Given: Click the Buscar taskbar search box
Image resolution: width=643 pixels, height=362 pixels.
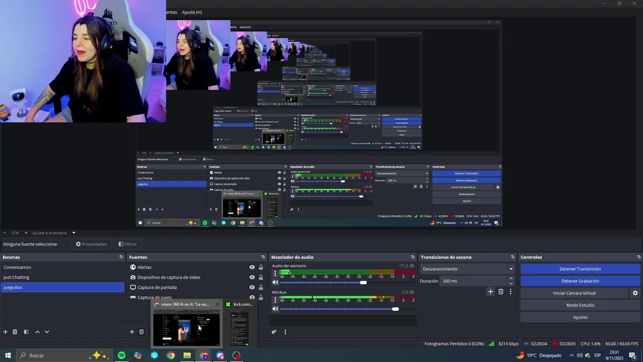Looking at the screenshot, I should pyautogui.click(x=63, y=355).
